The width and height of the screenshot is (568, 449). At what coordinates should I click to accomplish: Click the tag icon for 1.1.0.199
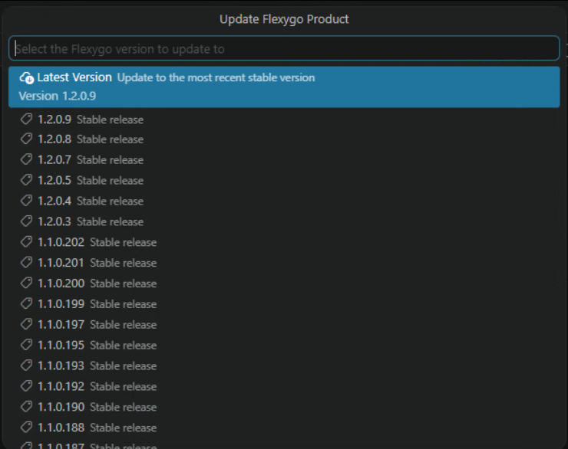pos(26,303)
